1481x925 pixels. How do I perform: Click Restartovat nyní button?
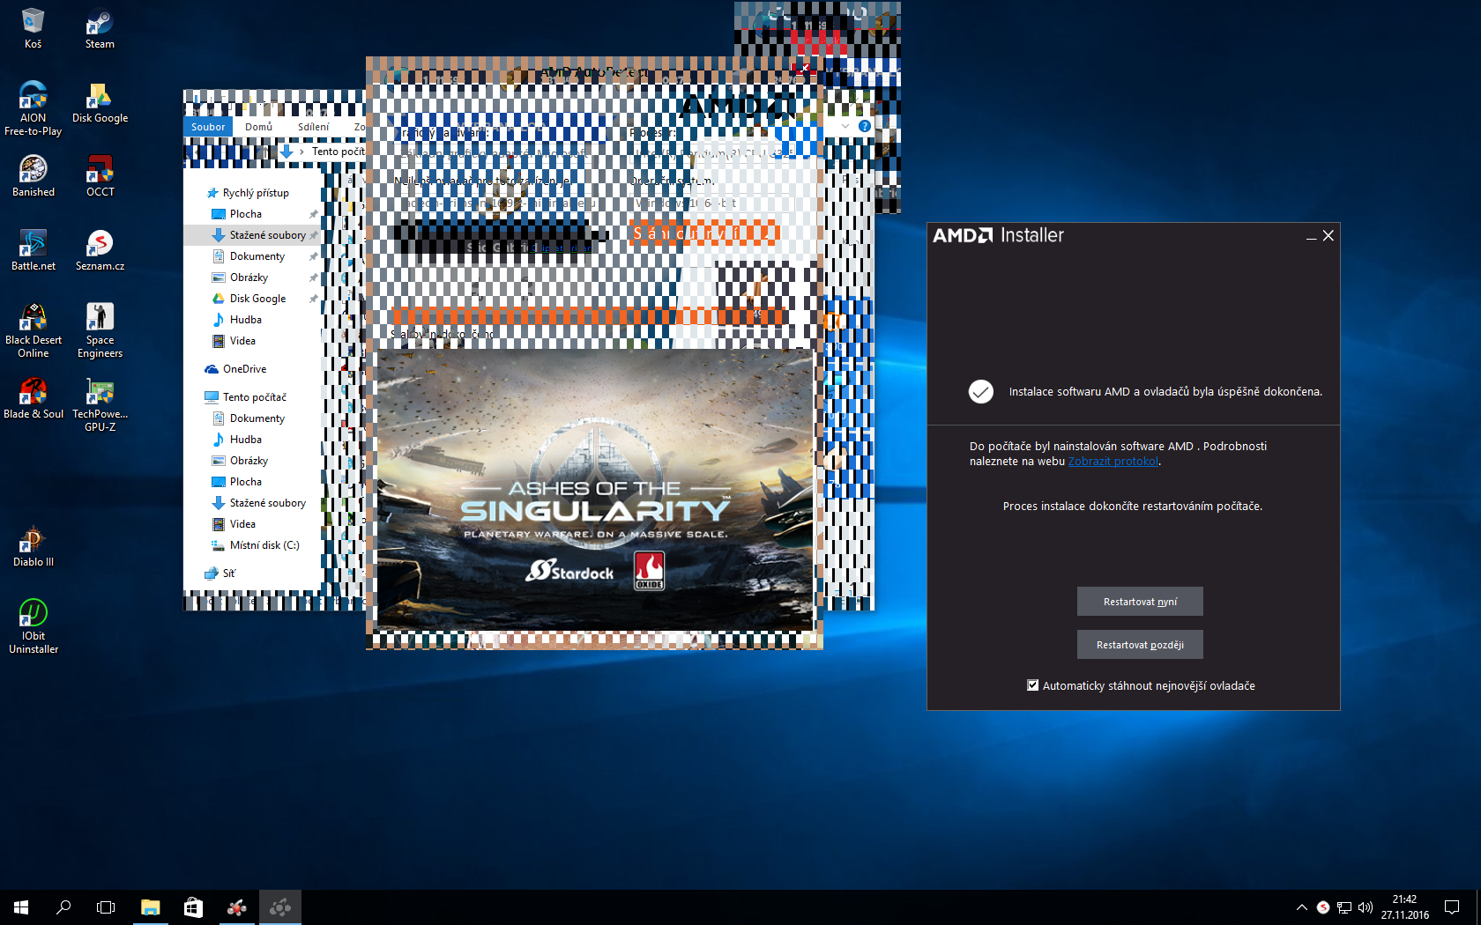1140,602
